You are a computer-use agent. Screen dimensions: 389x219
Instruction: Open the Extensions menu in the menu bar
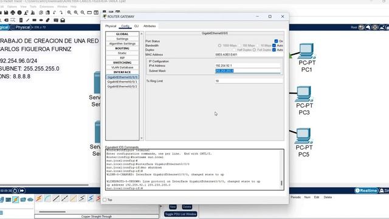coord(47,7)
